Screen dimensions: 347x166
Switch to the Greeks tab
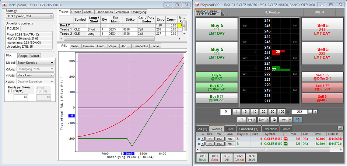pyautogui.click(x=76, y=12)
